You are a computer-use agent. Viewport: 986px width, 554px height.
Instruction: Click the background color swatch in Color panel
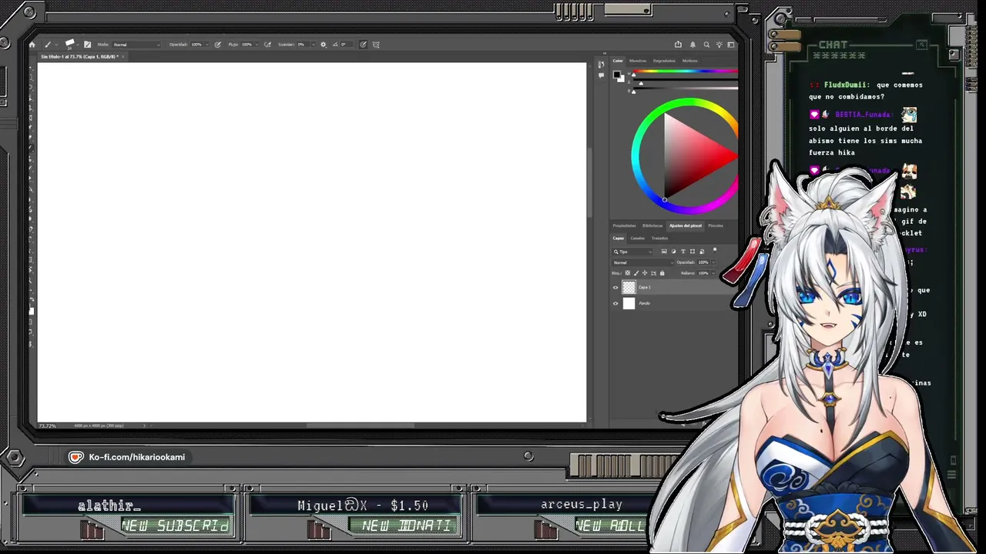coord(621,78)
